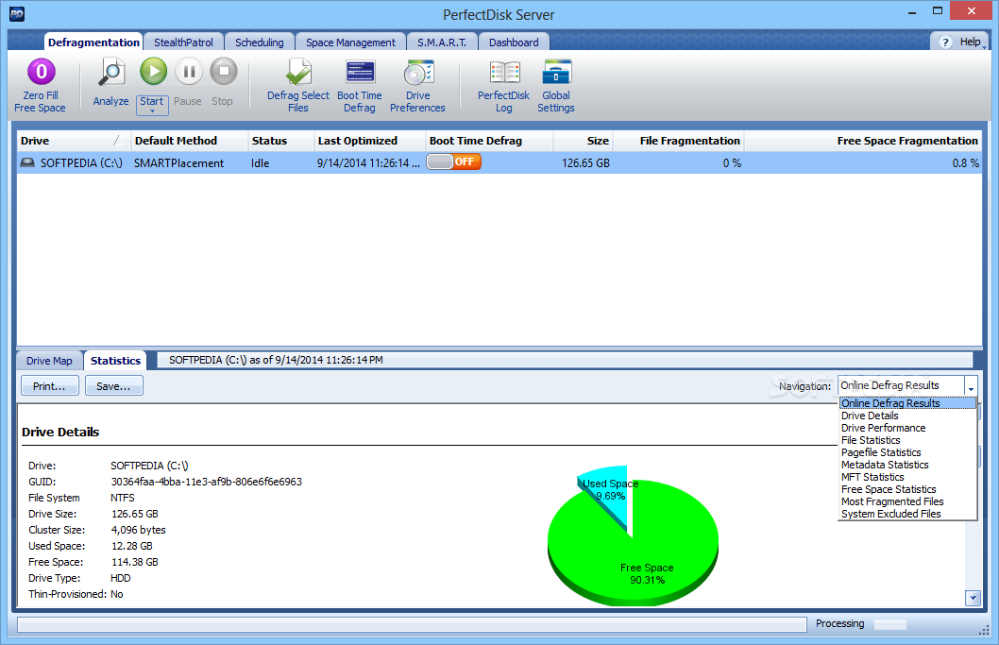Image resolution: width=999 pixels, height=645 pixels.
Task: Choose Drive Details in navigation list
Action: point(907,416)
